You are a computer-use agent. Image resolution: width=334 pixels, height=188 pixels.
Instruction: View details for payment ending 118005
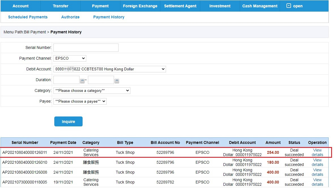(317, 182)
